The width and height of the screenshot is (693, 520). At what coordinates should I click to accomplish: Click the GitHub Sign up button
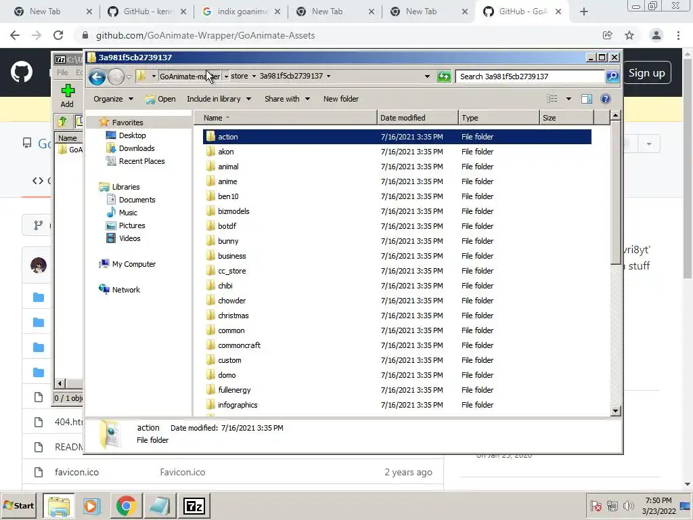coord(646,73)
